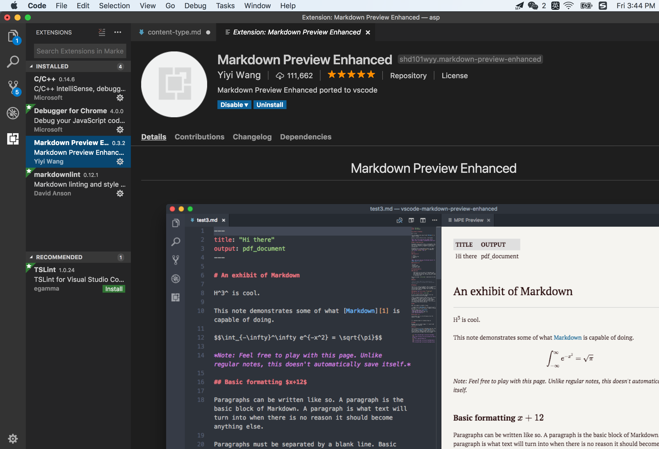This screenshot has width=659, height=449.
Task: Click the Markdown Preview Enhanced logo image
Action: [x=174, y=84]
